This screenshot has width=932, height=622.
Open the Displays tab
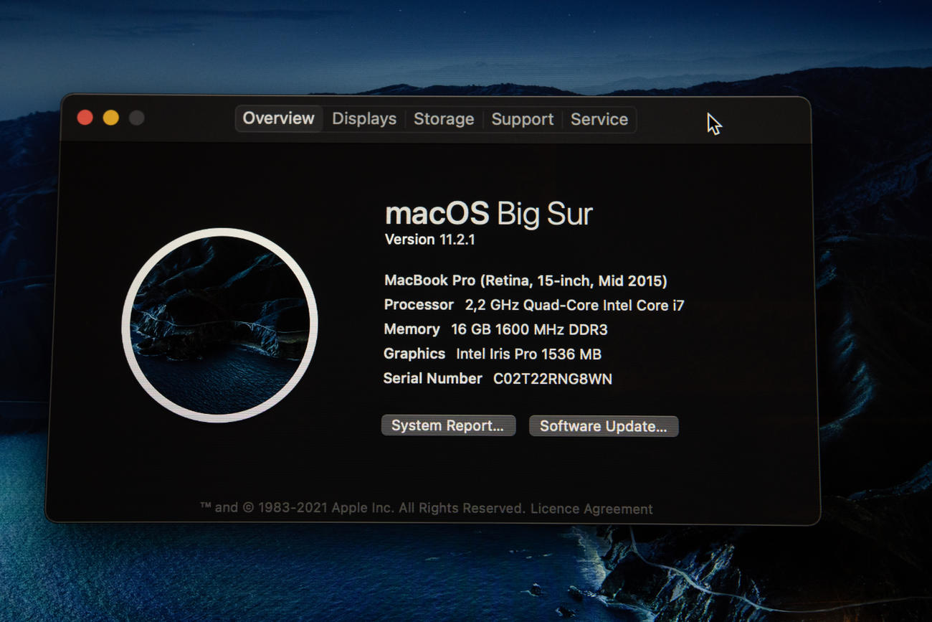point(364,119)
